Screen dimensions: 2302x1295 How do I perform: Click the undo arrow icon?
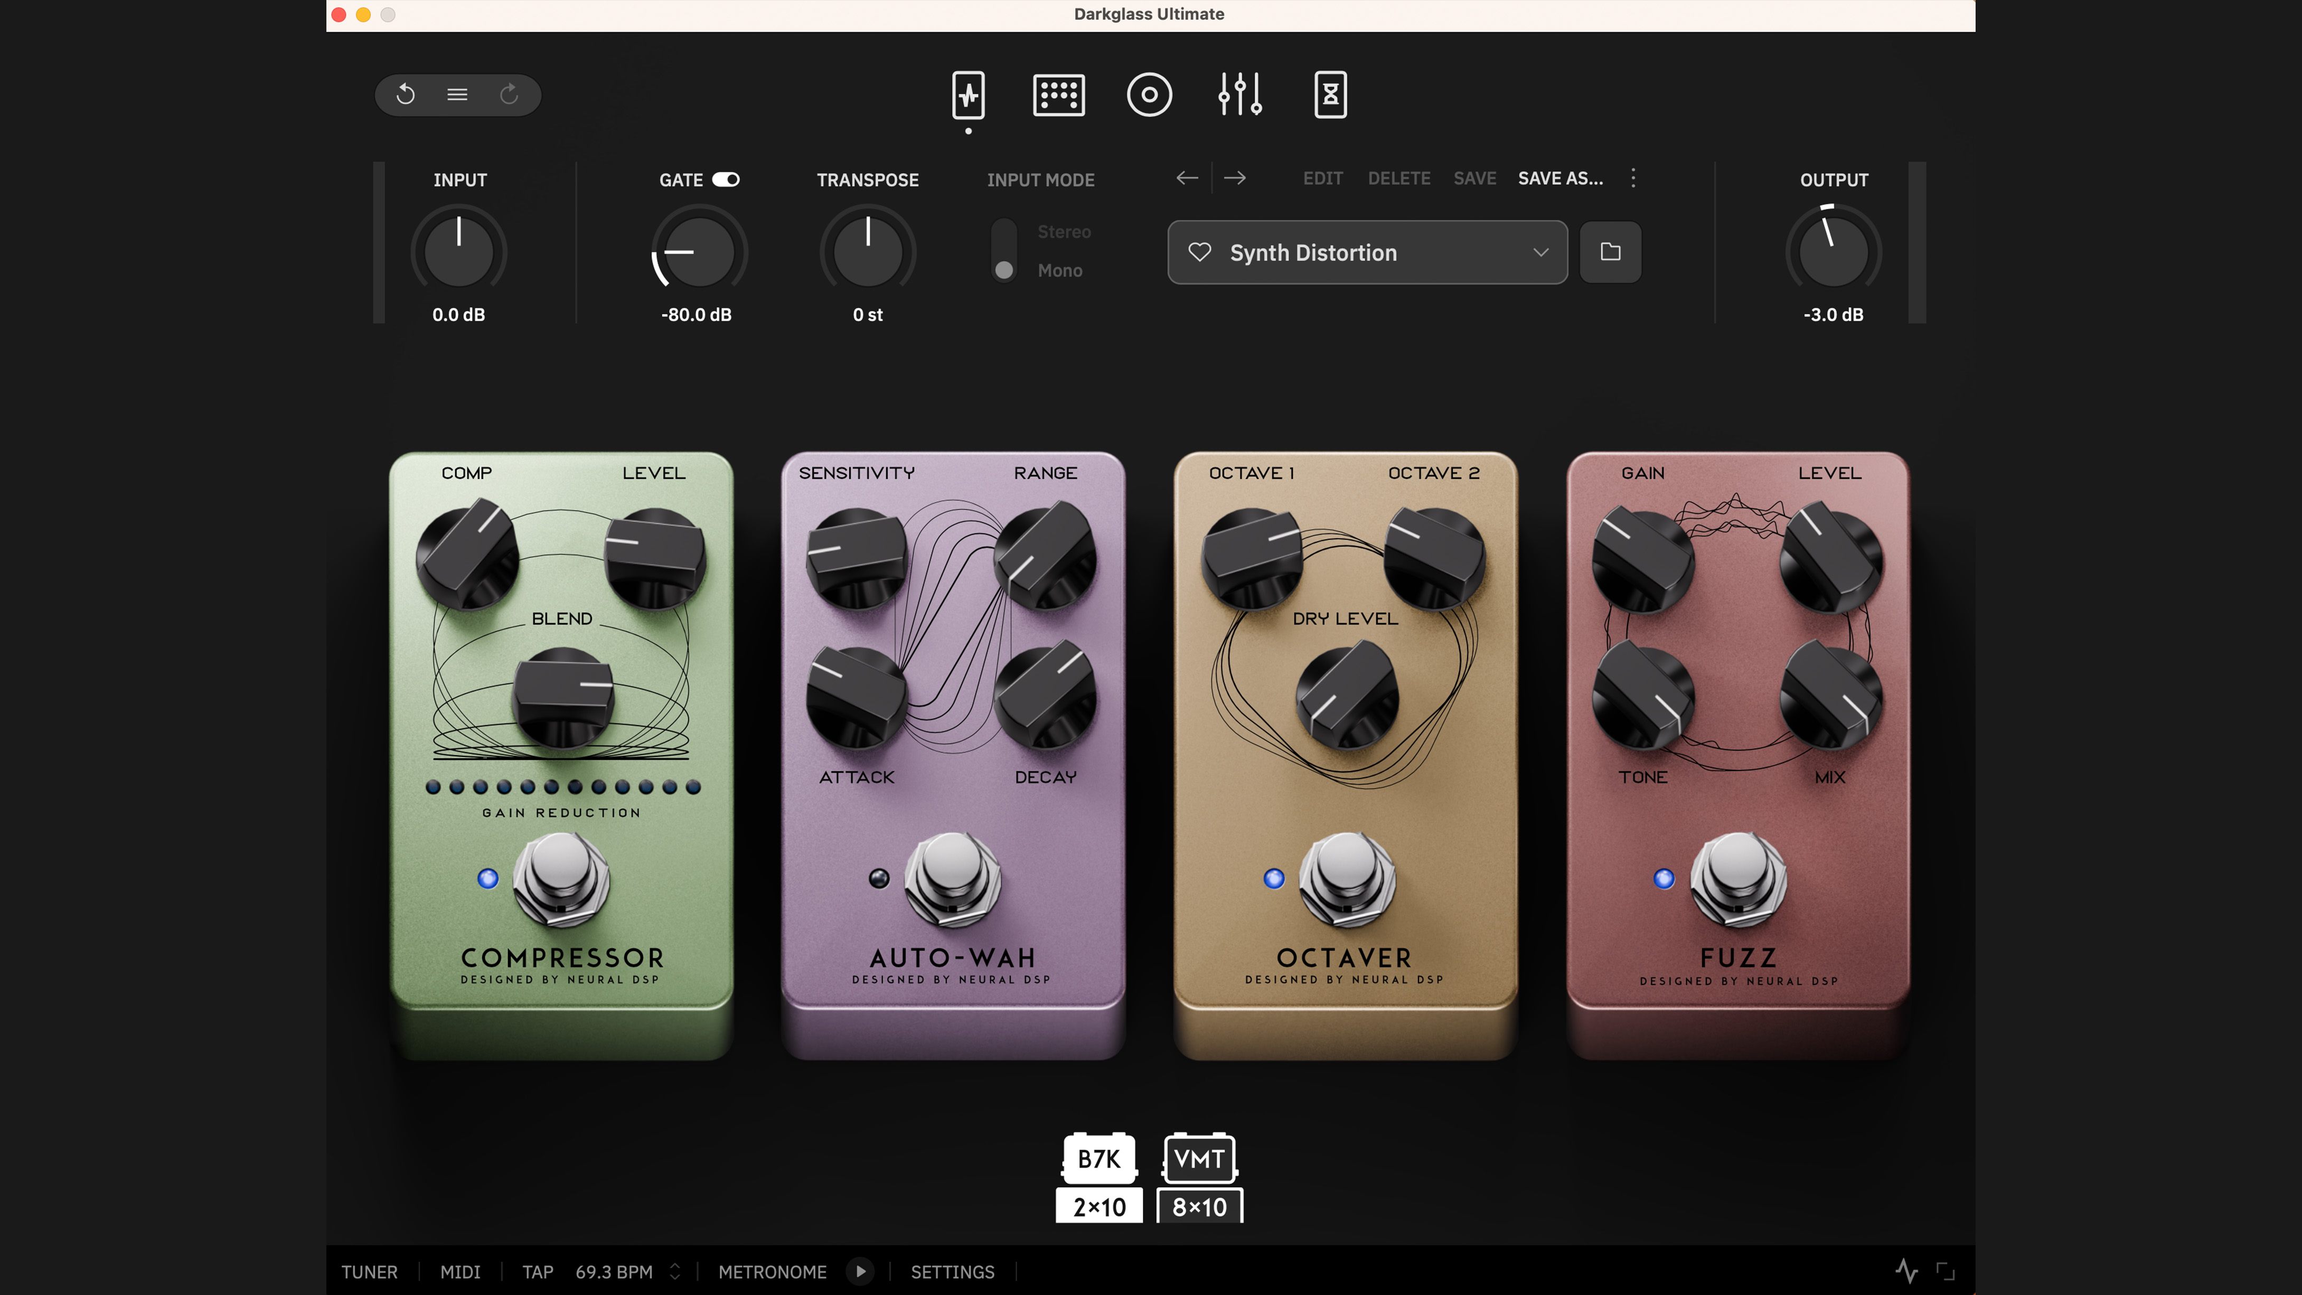(406, 94)
